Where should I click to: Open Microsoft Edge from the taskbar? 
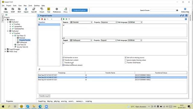[x=40, y=106]
